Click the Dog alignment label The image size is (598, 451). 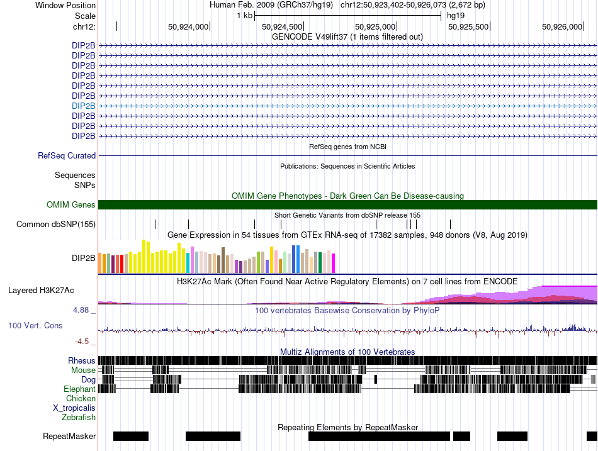88,380
